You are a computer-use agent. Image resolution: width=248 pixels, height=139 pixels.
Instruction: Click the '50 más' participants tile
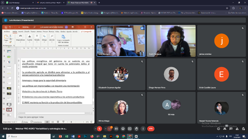tap(171, 107)
